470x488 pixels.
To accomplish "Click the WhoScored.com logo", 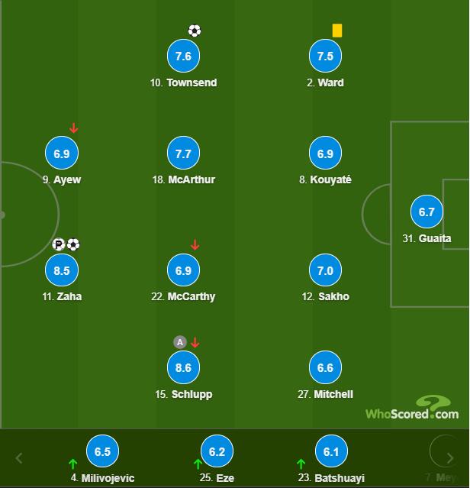I will [x=412, y=408].
